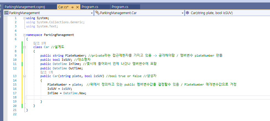Click line number 22 in the margin
The image size is (270, 121).
pos(15,114)
